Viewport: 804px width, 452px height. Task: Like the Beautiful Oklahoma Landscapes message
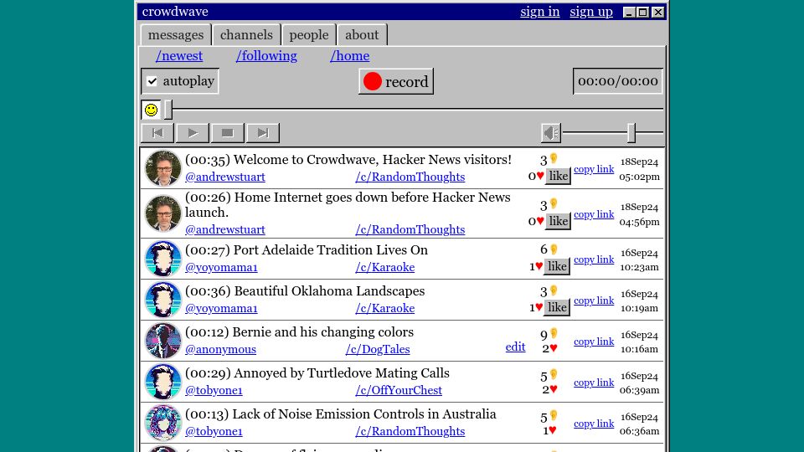[557, 307]
